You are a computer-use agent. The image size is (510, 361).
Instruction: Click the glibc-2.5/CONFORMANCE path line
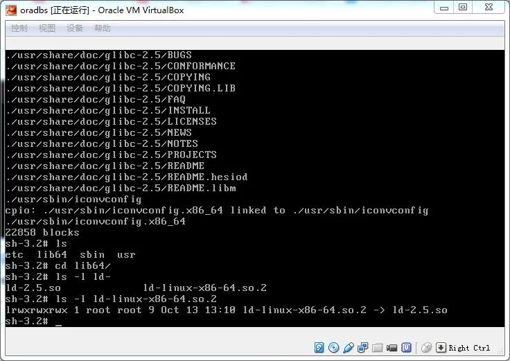121,66
